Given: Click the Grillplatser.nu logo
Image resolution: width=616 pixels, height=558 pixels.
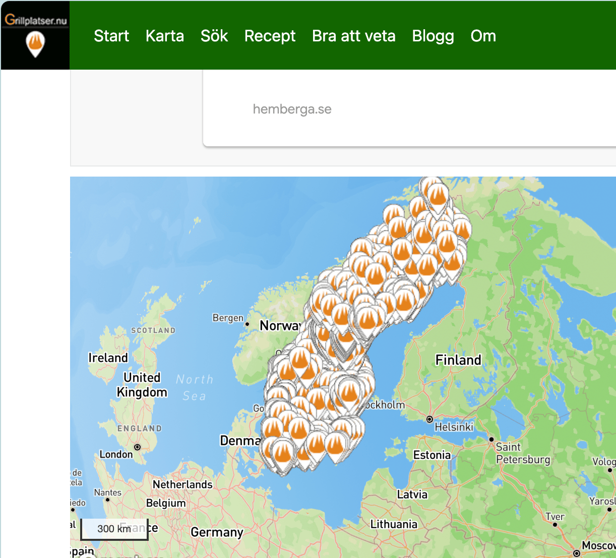Looking at the screenshot, I should pos(35,35).
